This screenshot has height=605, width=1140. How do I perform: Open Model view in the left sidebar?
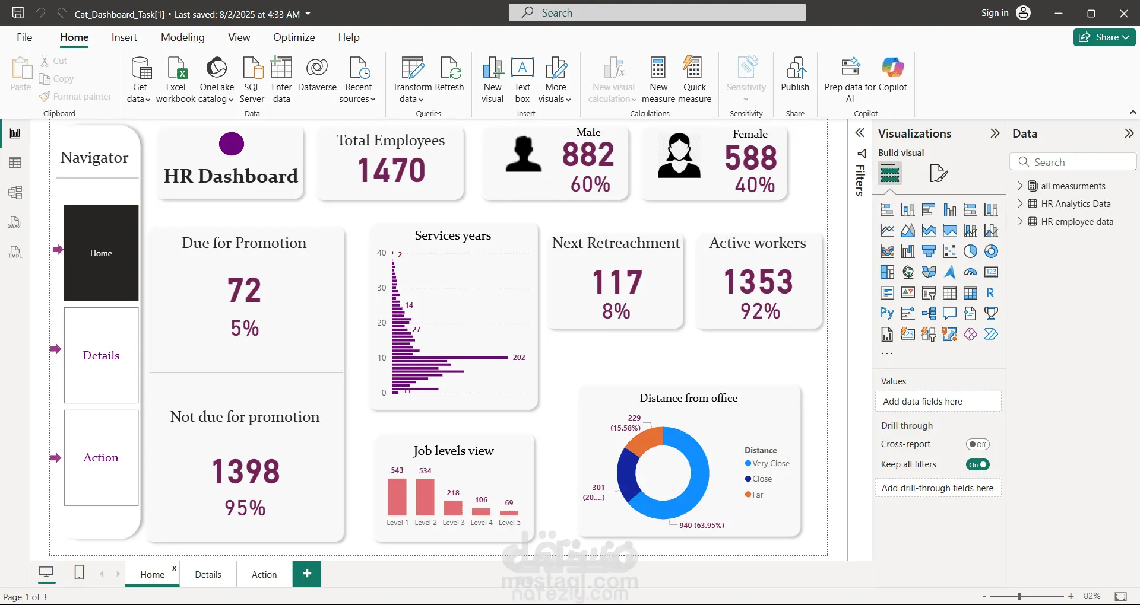click(x=15, y=192)
